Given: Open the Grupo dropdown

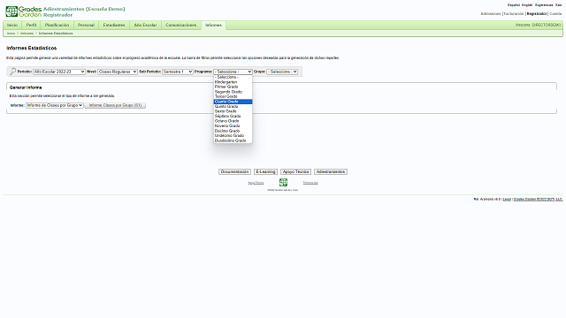Looking at the screenshot, I should [282, 72].
